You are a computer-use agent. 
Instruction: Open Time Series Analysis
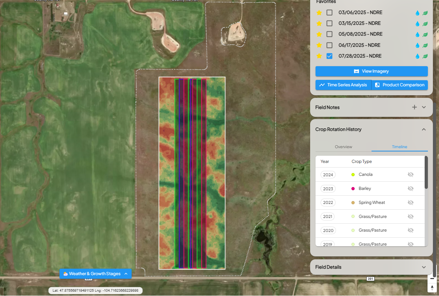pyautogui.click(x=343, y=85)
